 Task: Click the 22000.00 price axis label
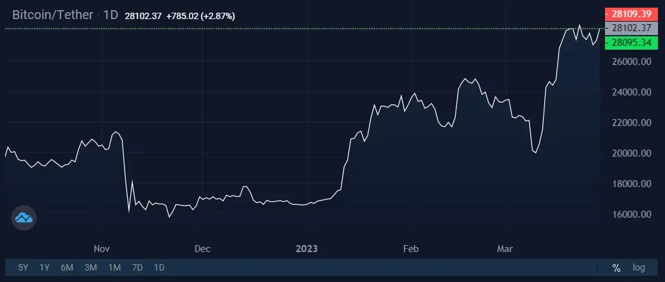tap(631, 123)
